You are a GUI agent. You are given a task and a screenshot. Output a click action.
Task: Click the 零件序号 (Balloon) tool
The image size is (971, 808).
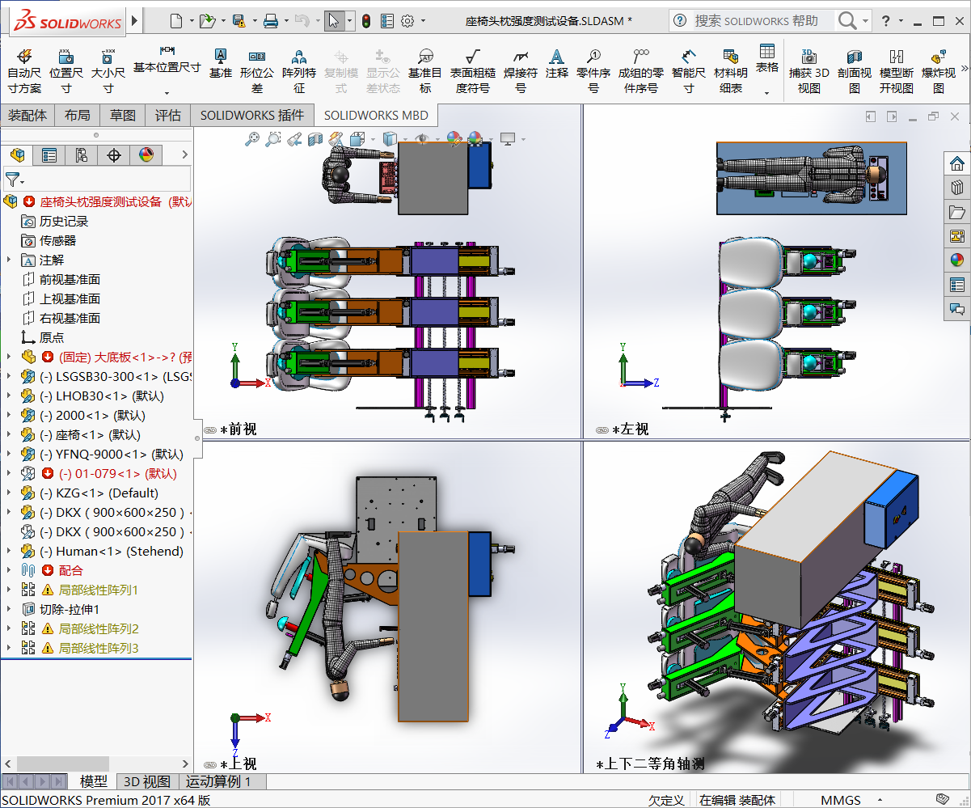(x=593, y=71)
